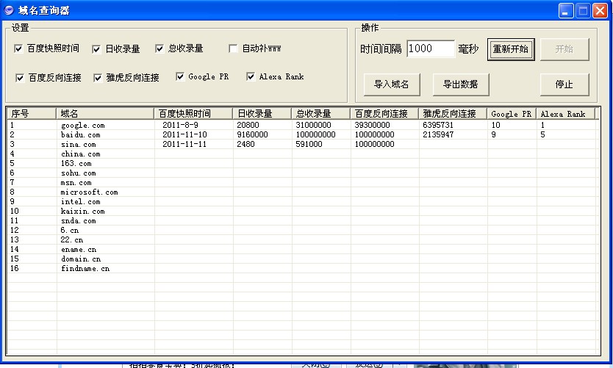Click the Alexa Rank value 5
The height and width of the screenshot is (368, 613).
[x=542, y=134]
